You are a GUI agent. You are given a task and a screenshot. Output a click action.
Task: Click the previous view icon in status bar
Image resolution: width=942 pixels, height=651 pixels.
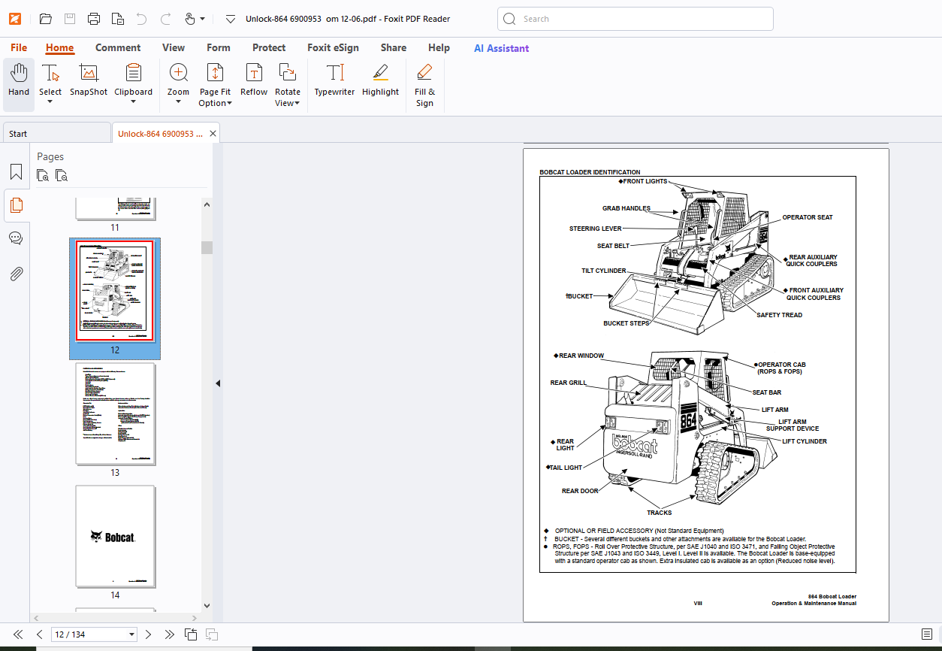click(x=191, y=634)
